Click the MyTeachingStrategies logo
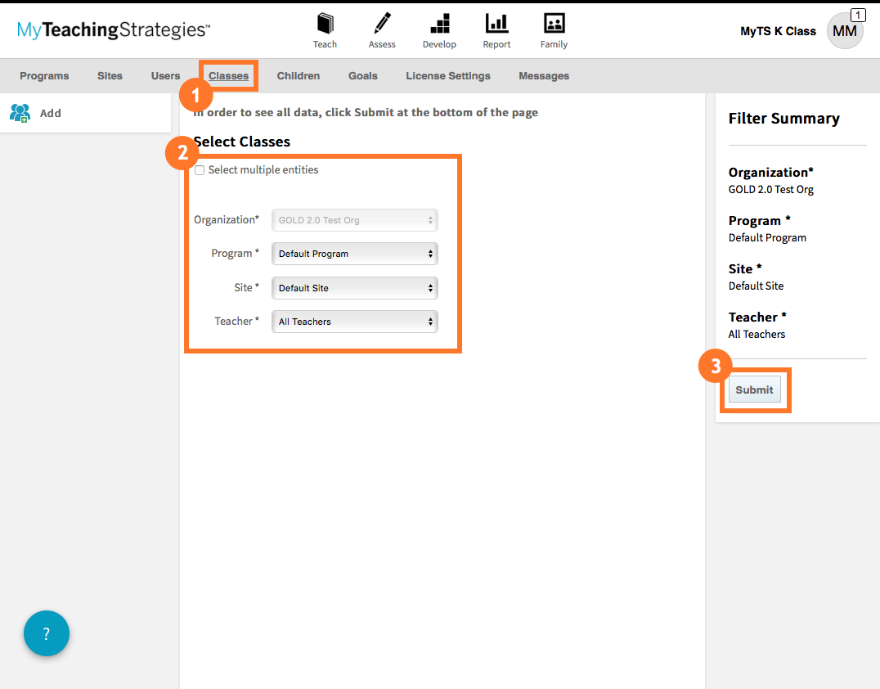The width and height of the screenshot is (880, 689). click(112, 29)
